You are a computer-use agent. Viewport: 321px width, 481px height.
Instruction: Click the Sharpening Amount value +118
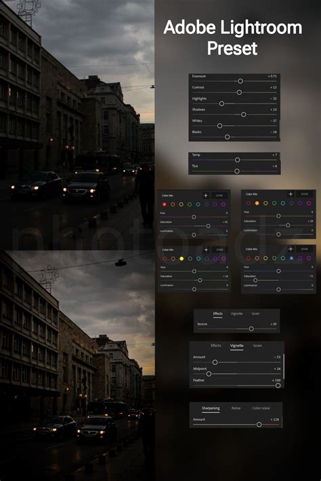275,419
